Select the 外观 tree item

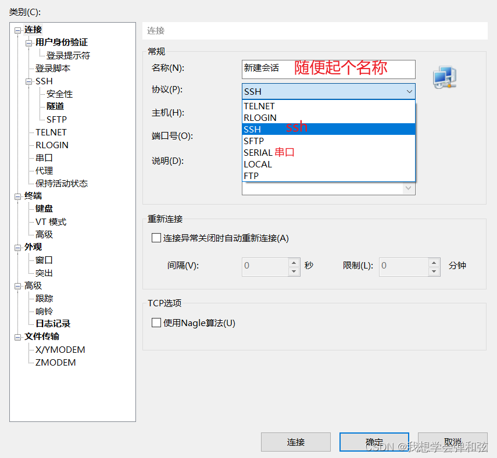(x=33, y=246)
